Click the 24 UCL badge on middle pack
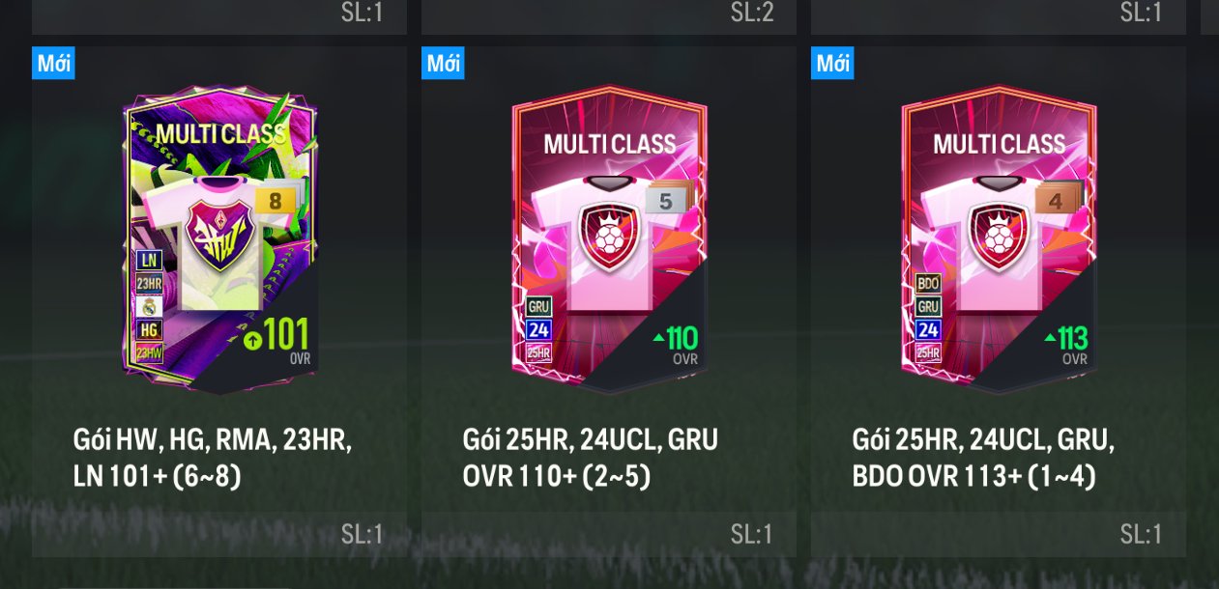1219x589 pixels. (x=538, y=330)
